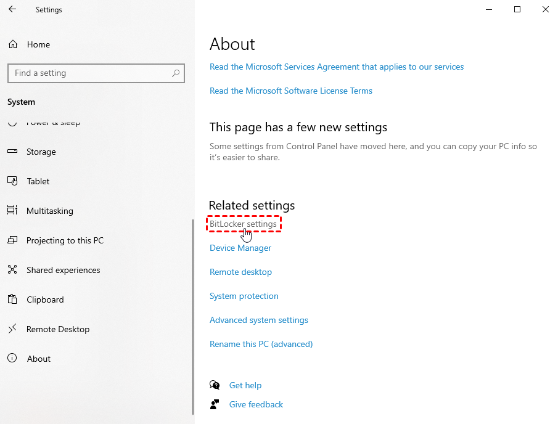The image size is (558, 424).
Task: Click the search magnifier icon
Action: [176, 73]
